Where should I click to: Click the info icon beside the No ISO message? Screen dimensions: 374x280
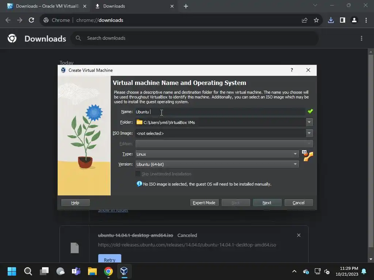tap(139, 184)
